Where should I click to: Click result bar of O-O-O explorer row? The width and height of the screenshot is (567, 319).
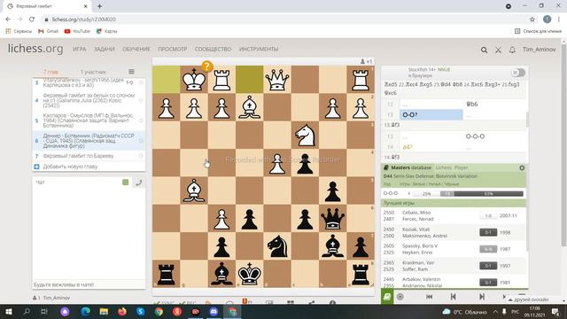[468, 194]
